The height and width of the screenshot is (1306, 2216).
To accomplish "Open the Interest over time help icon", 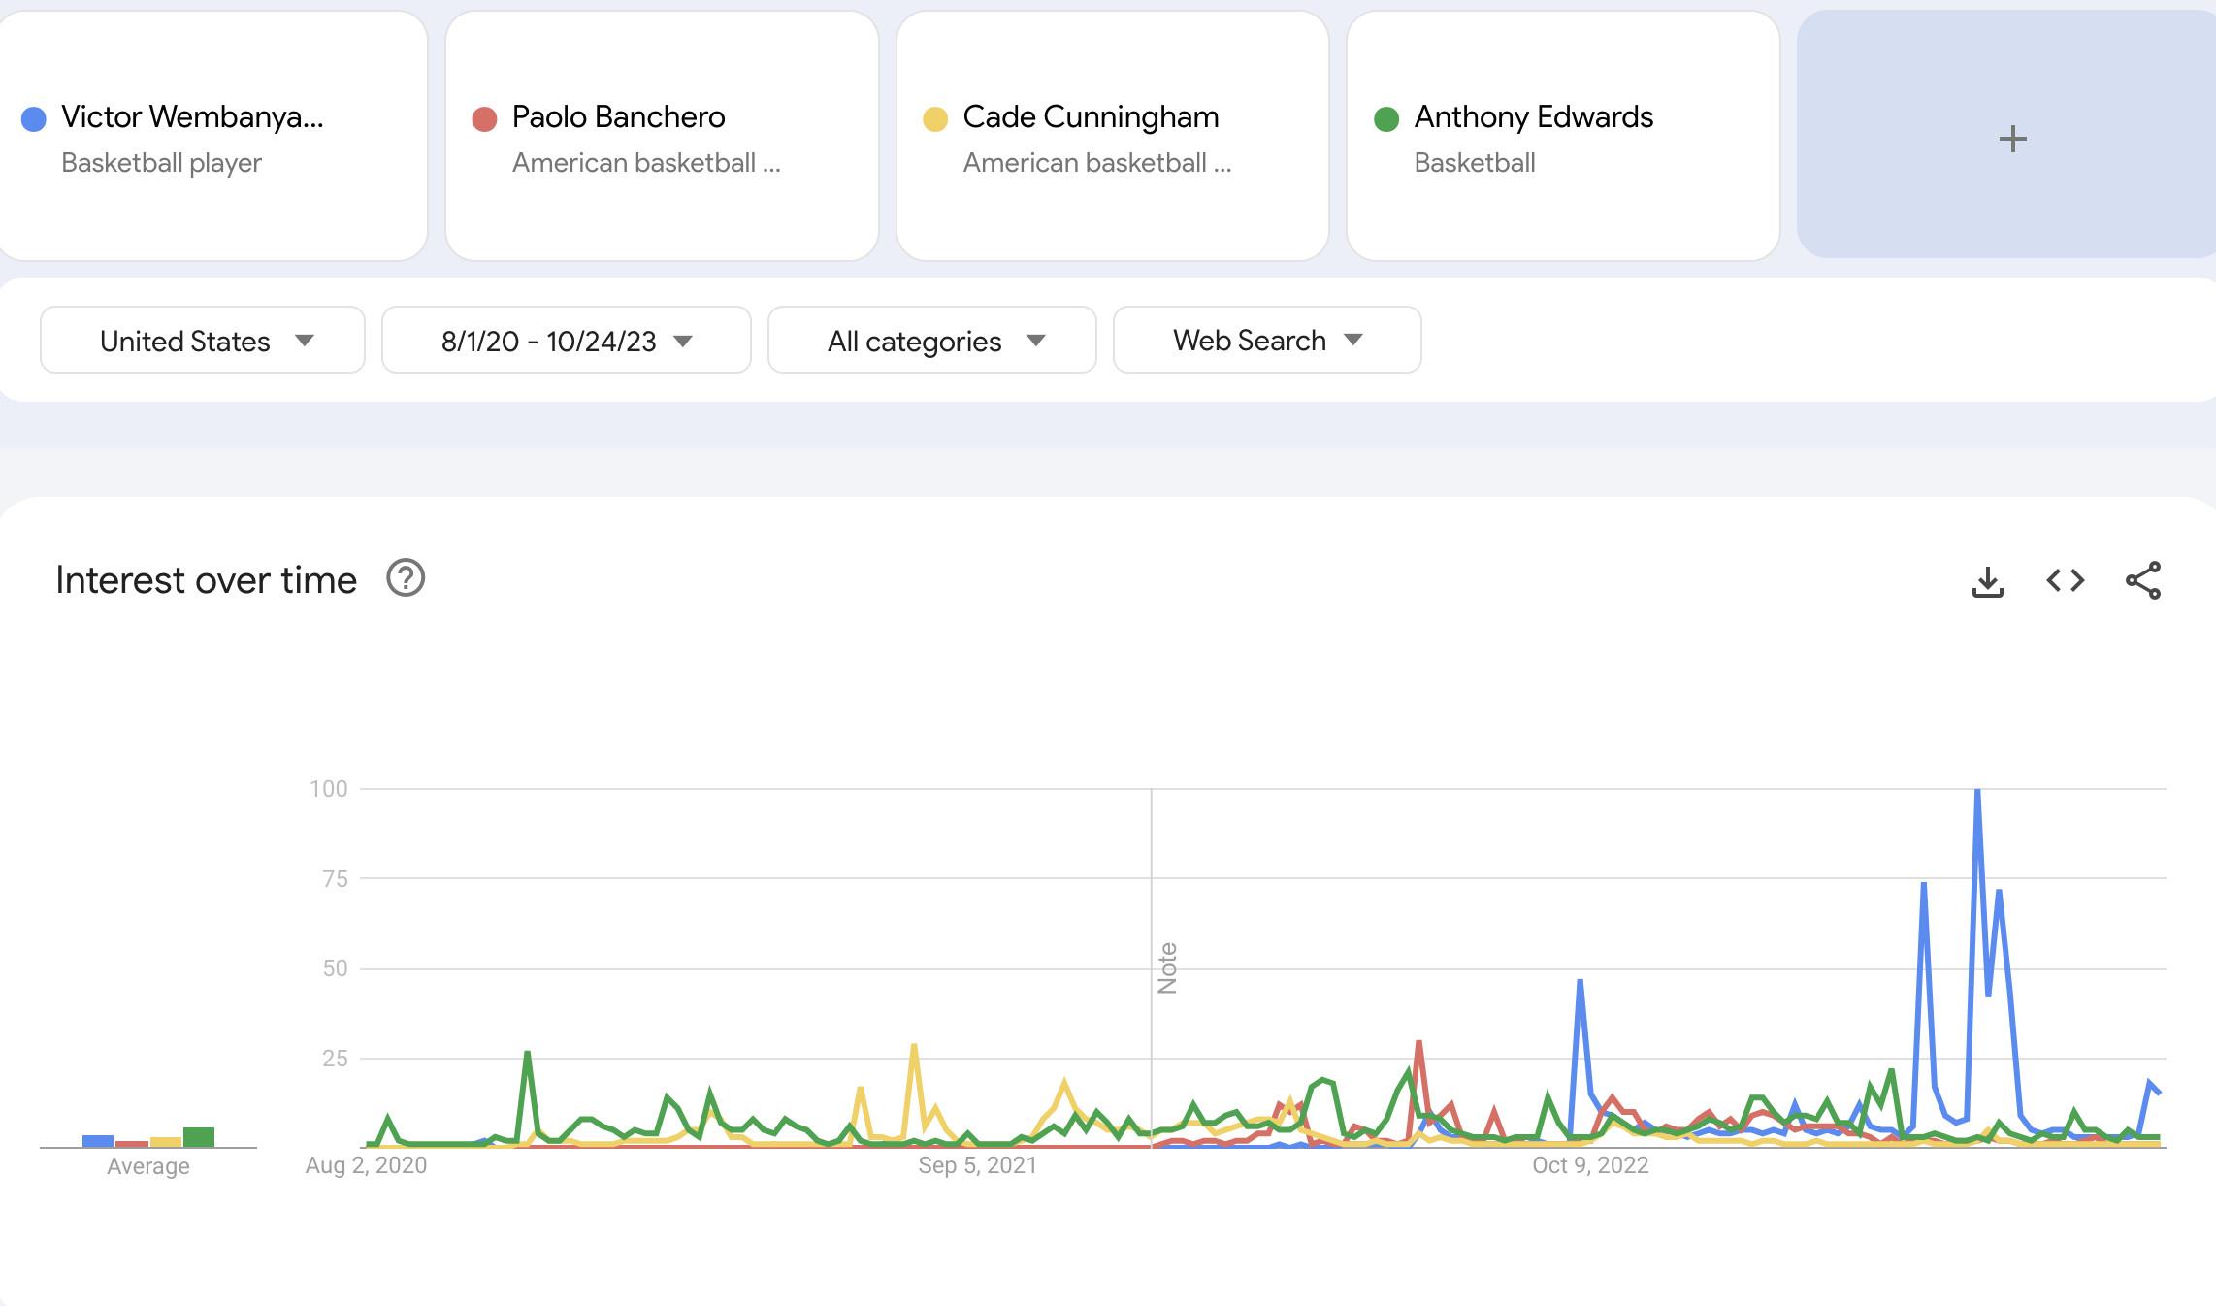I will coord(406,578).
